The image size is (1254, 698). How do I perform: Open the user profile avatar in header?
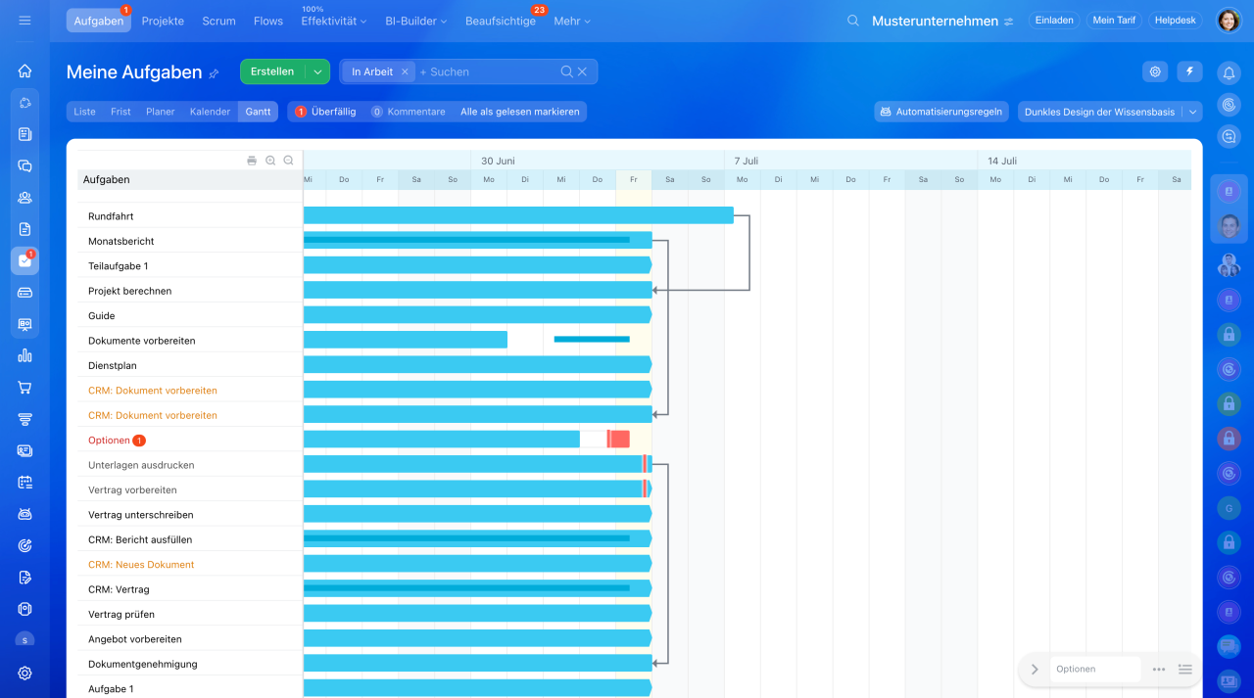(x=1229, y=21)
